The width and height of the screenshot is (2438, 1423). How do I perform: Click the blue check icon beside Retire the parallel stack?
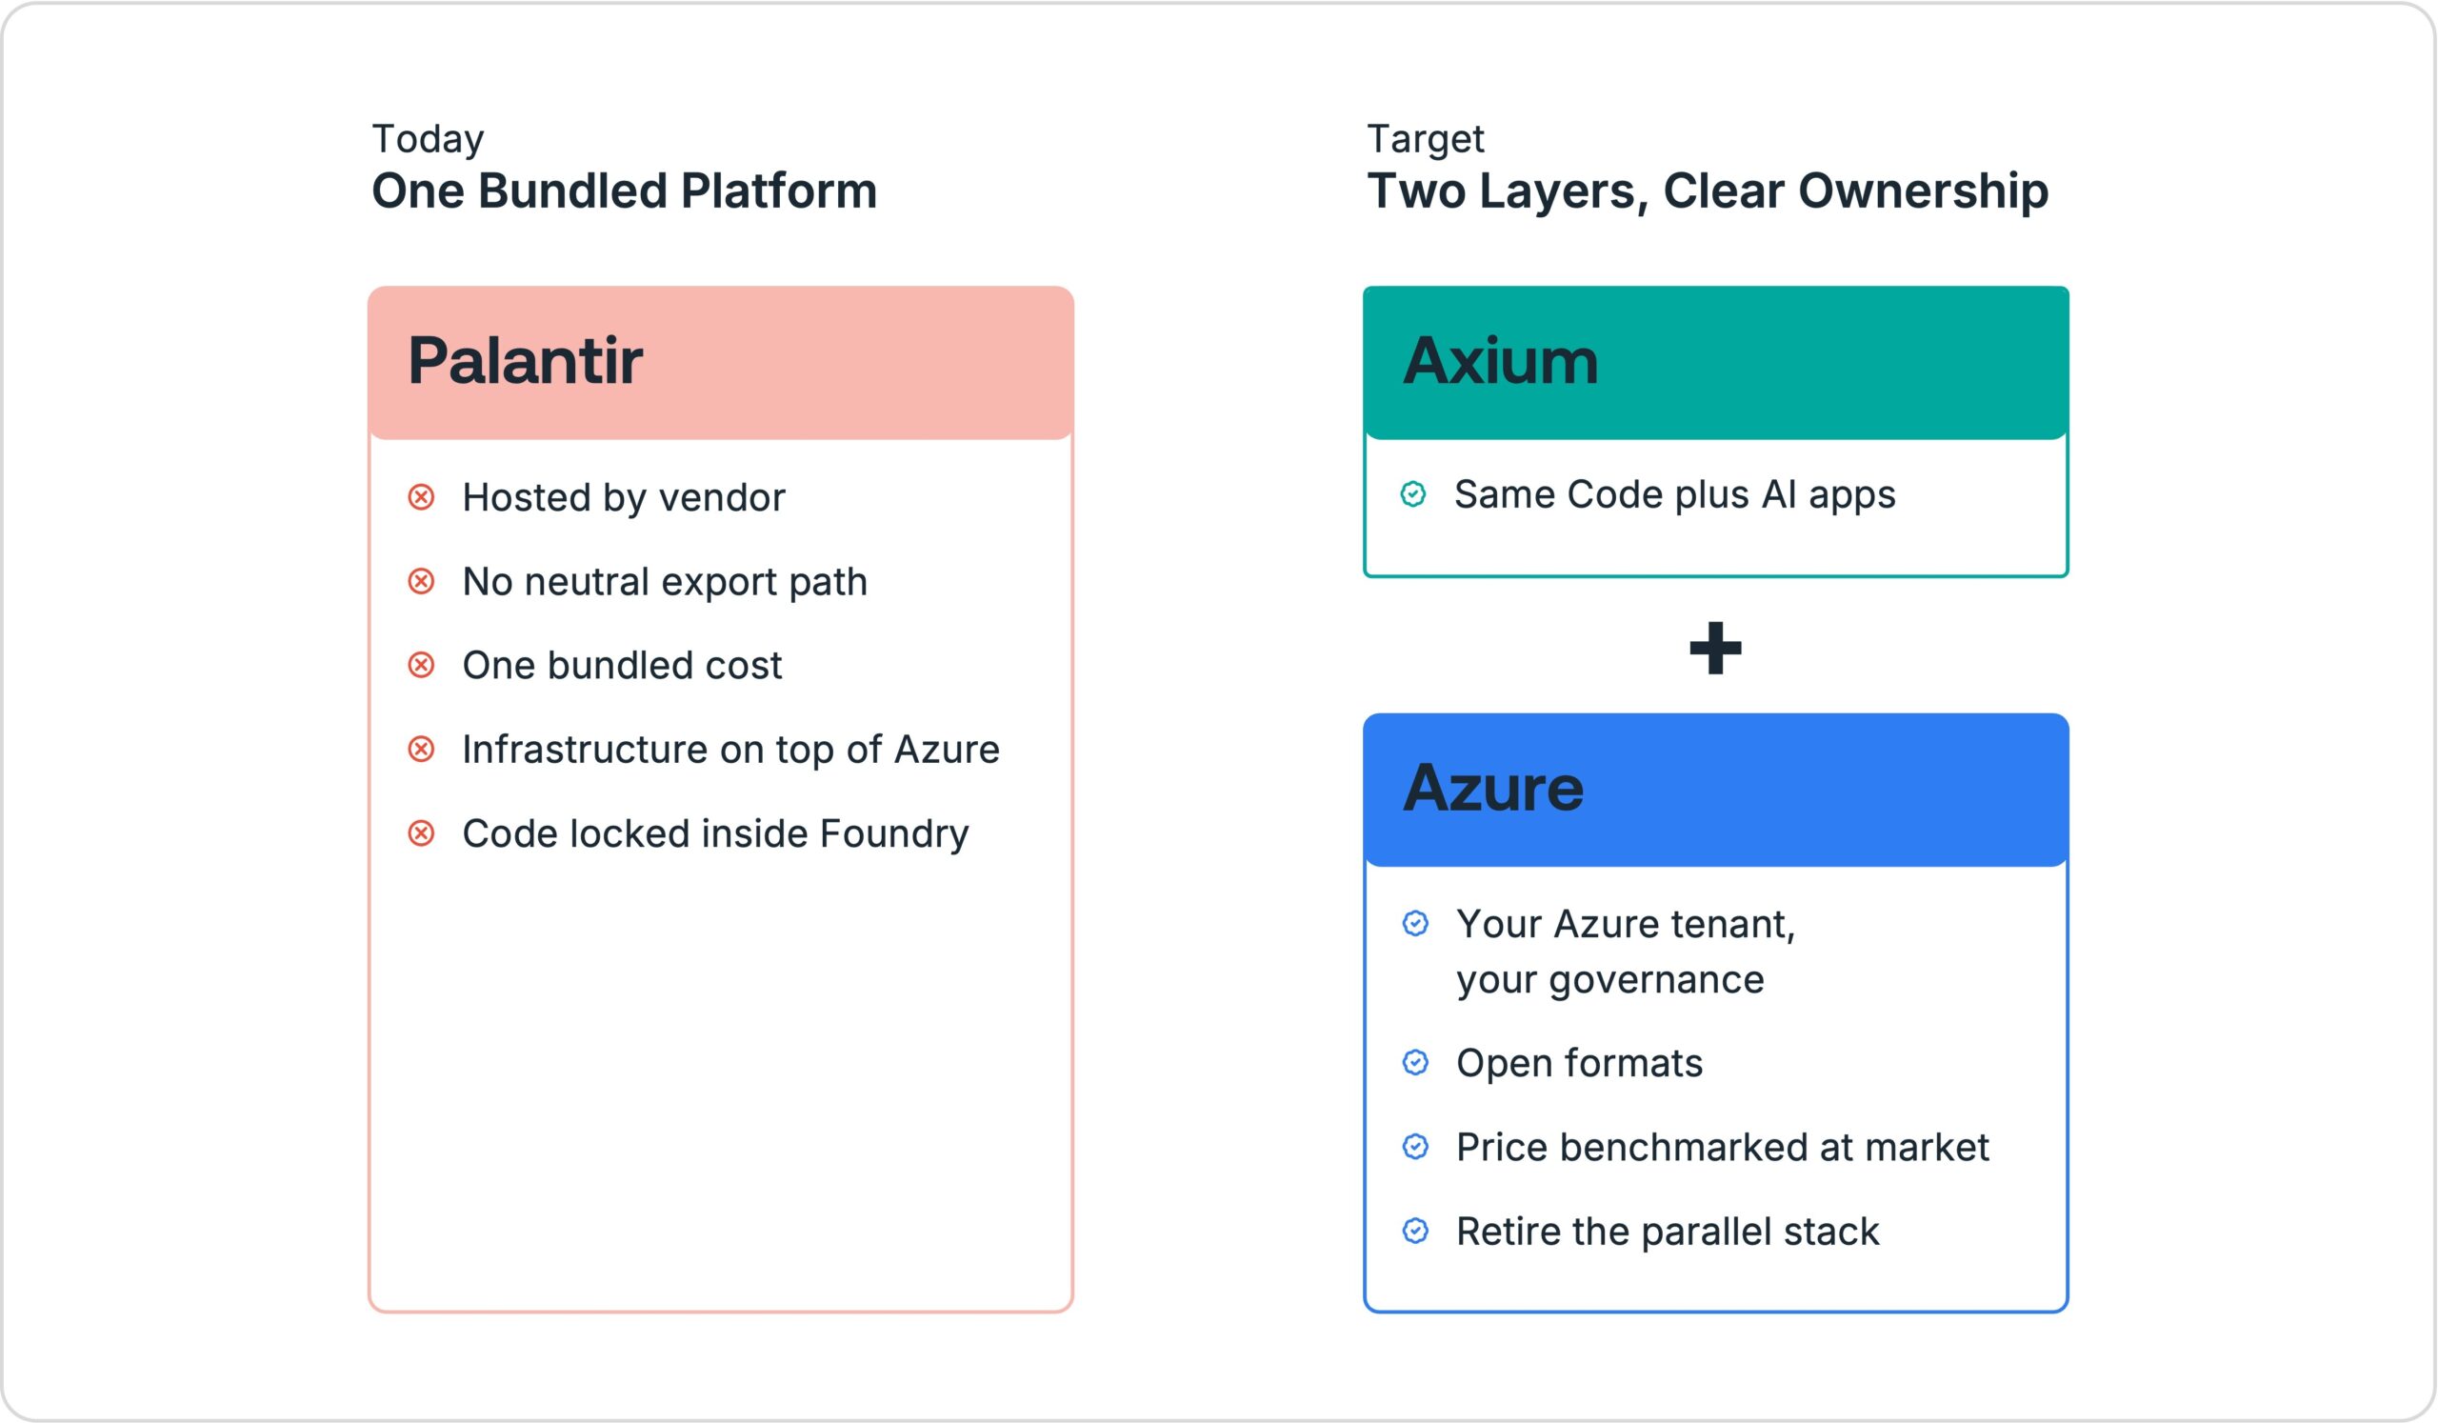pos(1415,1232)
